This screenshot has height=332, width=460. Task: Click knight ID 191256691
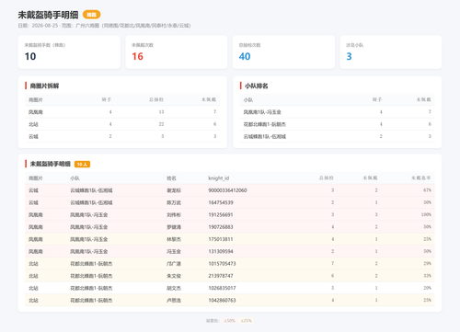pos(221,215)
